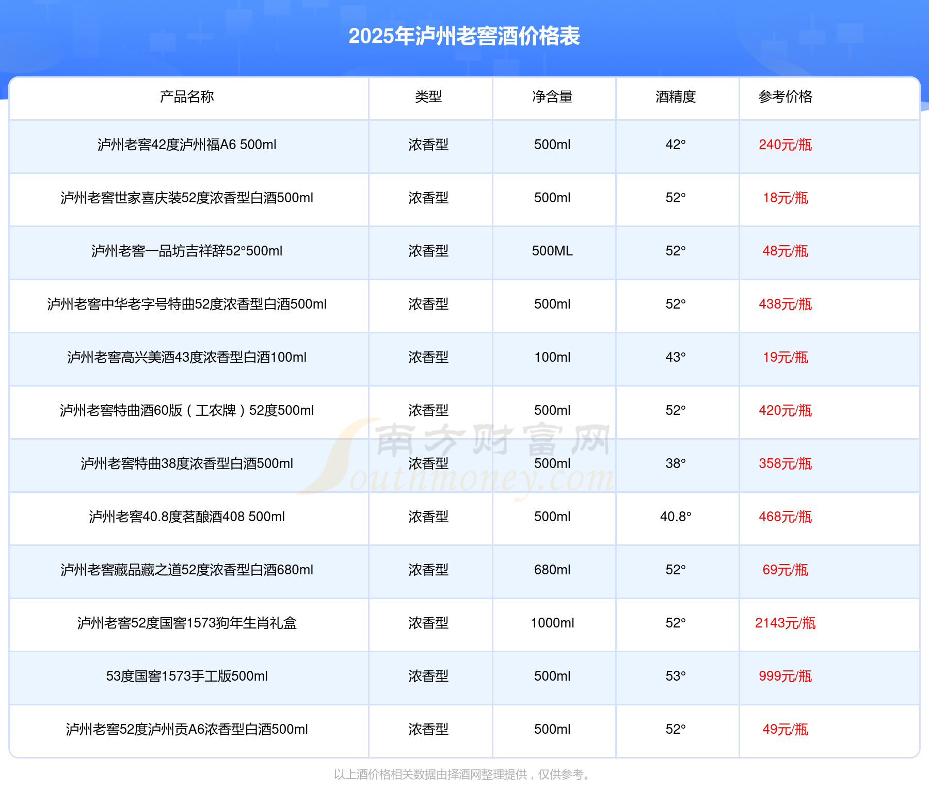Click the 18元/瓶 price

[x=786, y=198]
